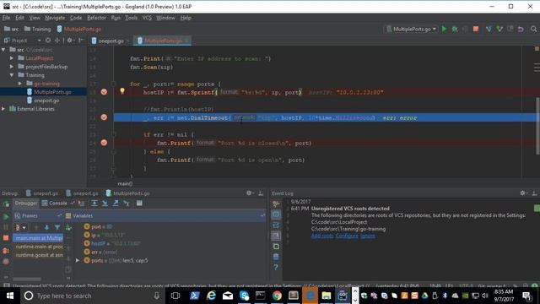This screenshot has width=540, height=304.
Task: Open Event Log settings gear
Action: click(x=523, y=193)
